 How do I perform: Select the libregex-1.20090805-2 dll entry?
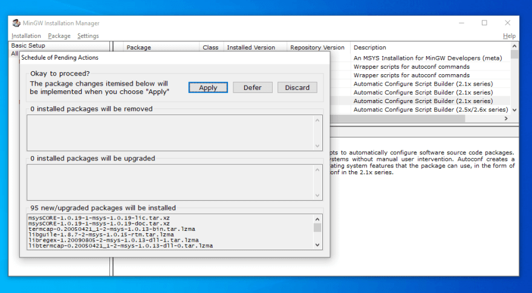(x=113, y=240)
